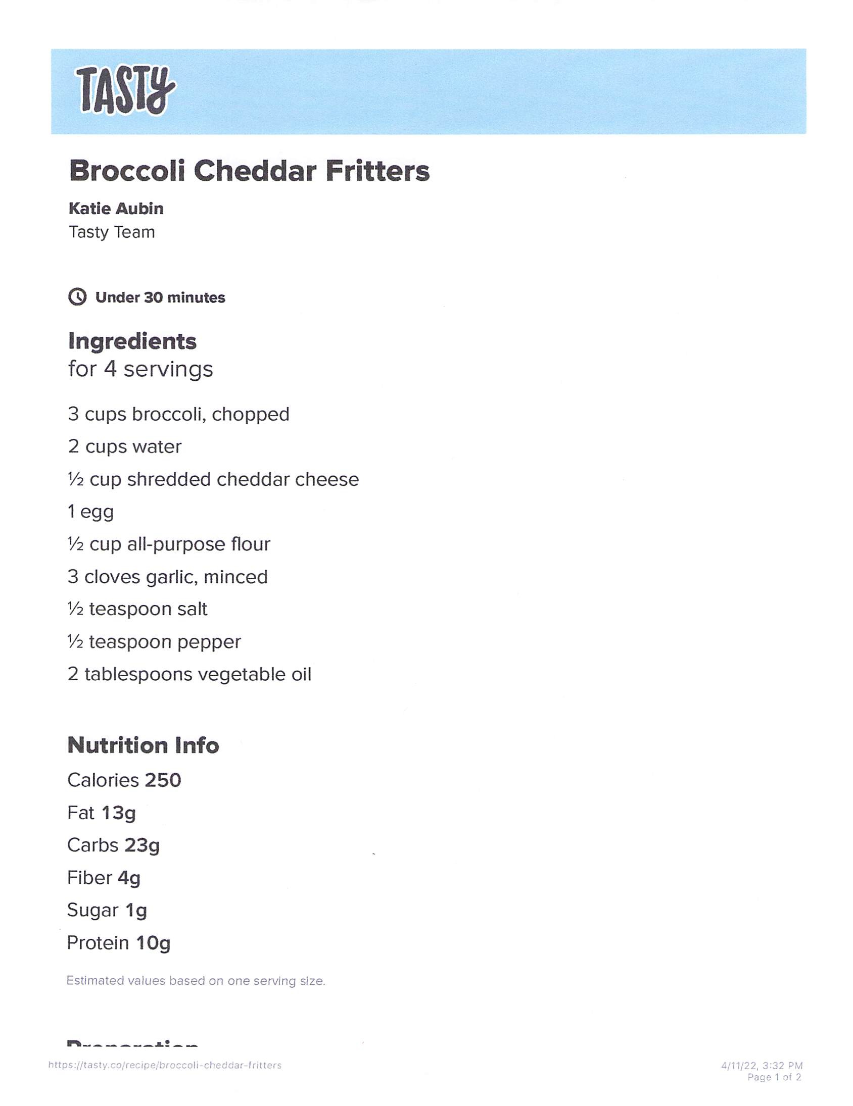Click the Under 30 minutes label
The image size is (853, 1106).
pos(160,297)
